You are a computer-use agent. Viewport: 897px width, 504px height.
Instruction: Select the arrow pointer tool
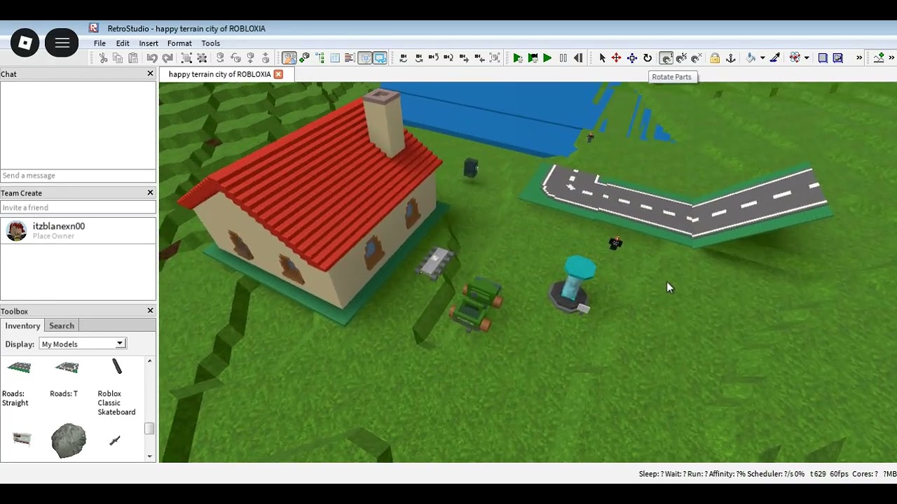point(602,58)
